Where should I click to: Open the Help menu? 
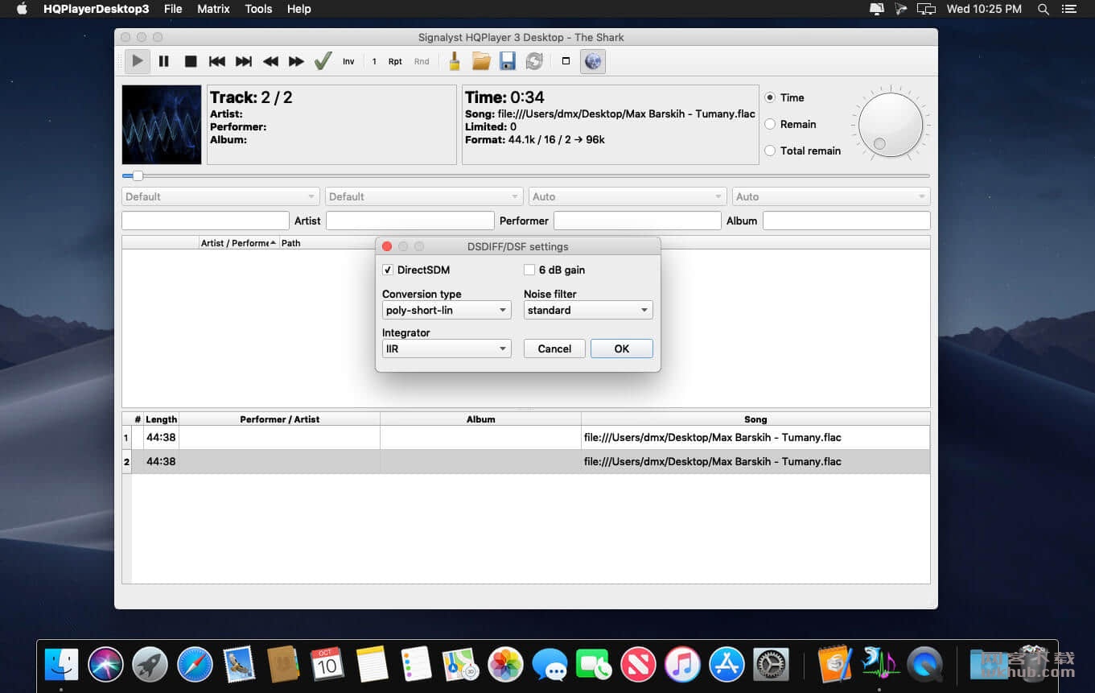[299, 9]
